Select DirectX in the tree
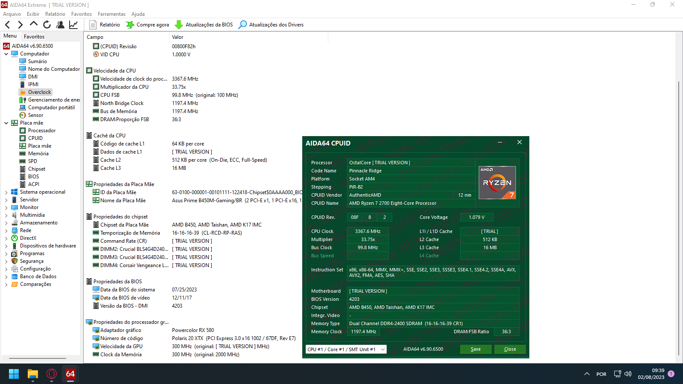Image resolution: width=683 pixels, height=384 pixels. pyautogui.click(x=28, y=238)
